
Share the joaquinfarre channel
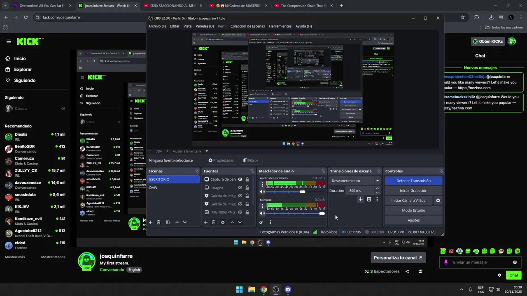pyautogui.click(x=407, y=271)
